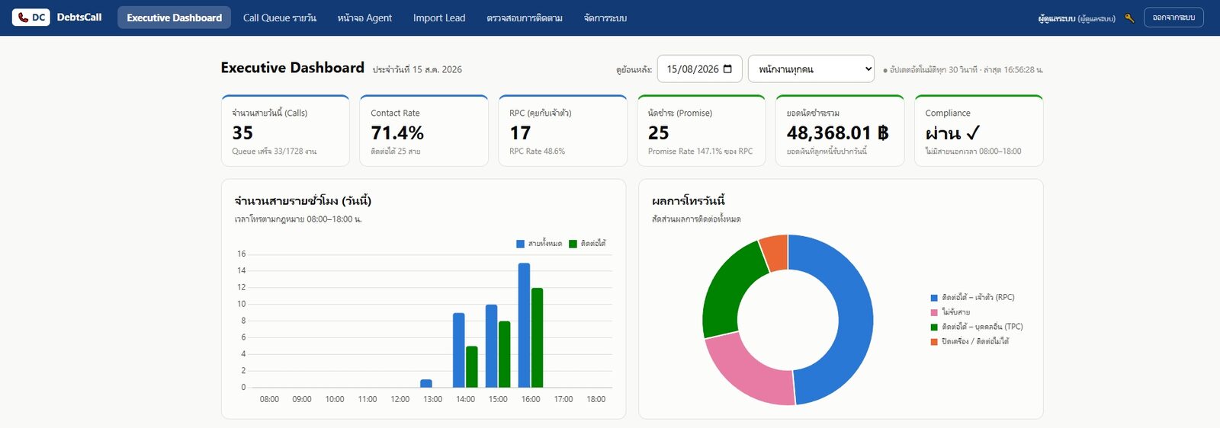The image size is (1220, 428).
Task: Switch to หน้าจอ Agent tab
Action: pos(364,18)
